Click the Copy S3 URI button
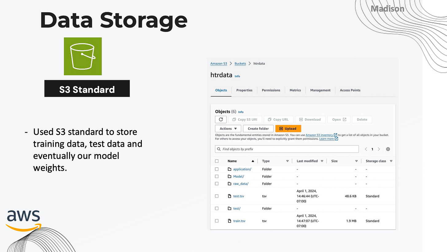 tap(245, 119)
